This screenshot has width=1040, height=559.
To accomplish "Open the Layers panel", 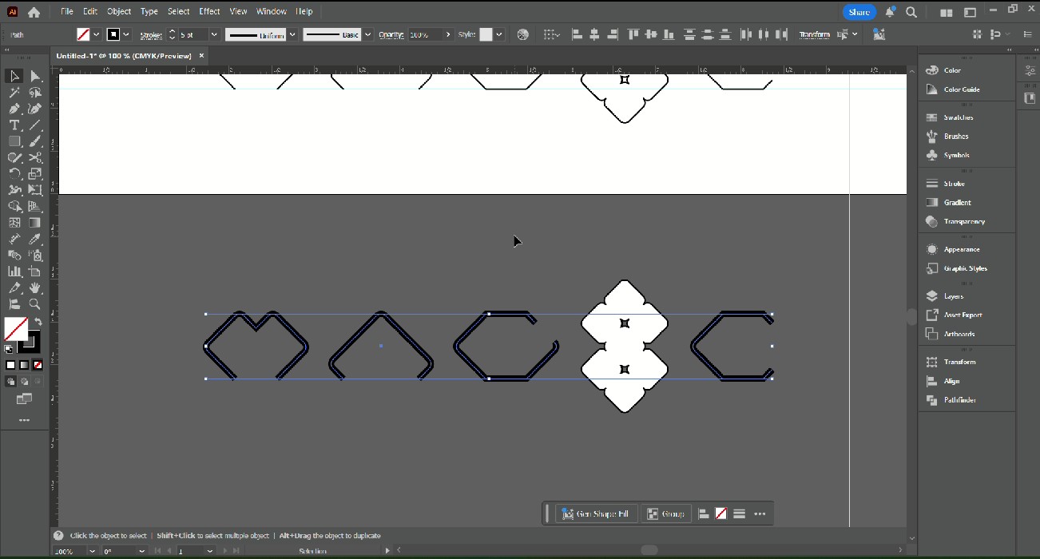I will click(x=954, y=296).
